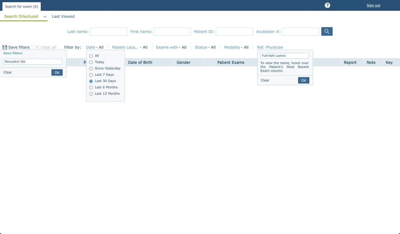Click Clear in the Save filters popup

8,72
